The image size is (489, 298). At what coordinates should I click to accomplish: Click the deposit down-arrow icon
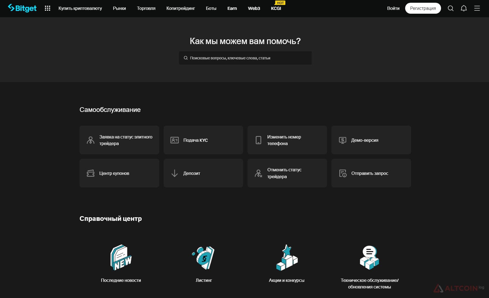coord(175,173)
